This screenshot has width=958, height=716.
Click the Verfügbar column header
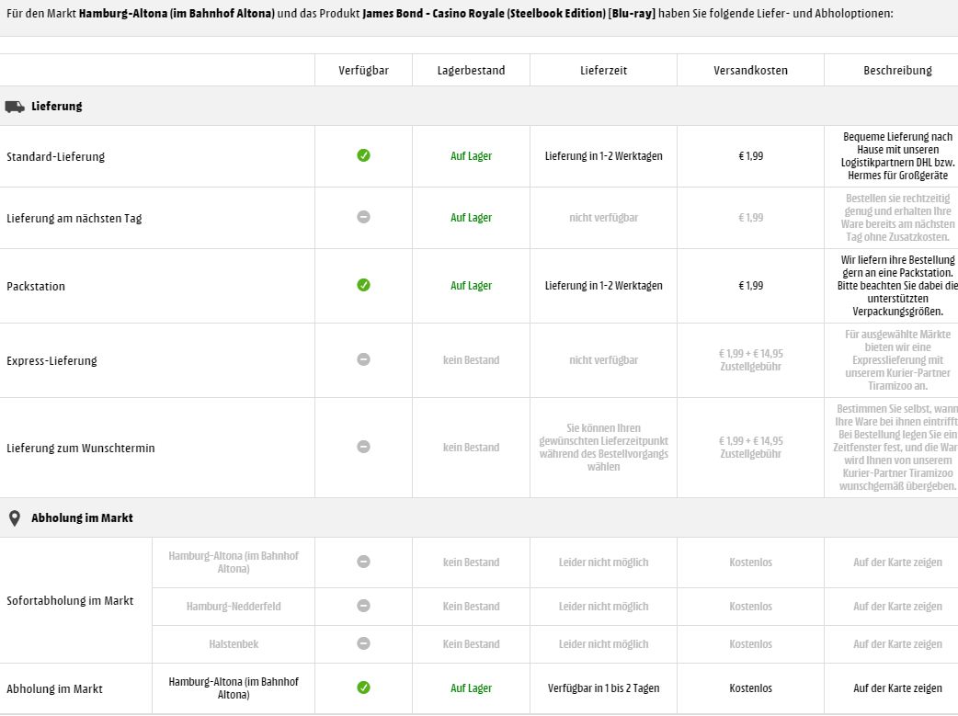[363, 71]
